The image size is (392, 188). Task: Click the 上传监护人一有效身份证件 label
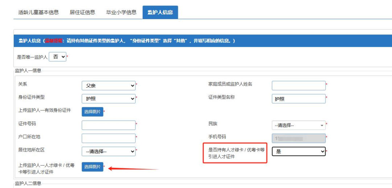[45, 110]
